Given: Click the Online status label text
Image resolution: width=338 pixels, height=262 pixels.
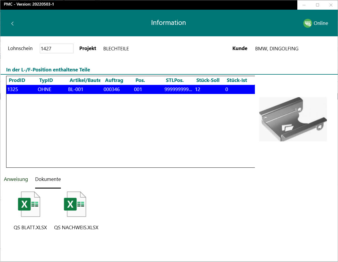Looking at the screenshot, I should tap(321, 23).
